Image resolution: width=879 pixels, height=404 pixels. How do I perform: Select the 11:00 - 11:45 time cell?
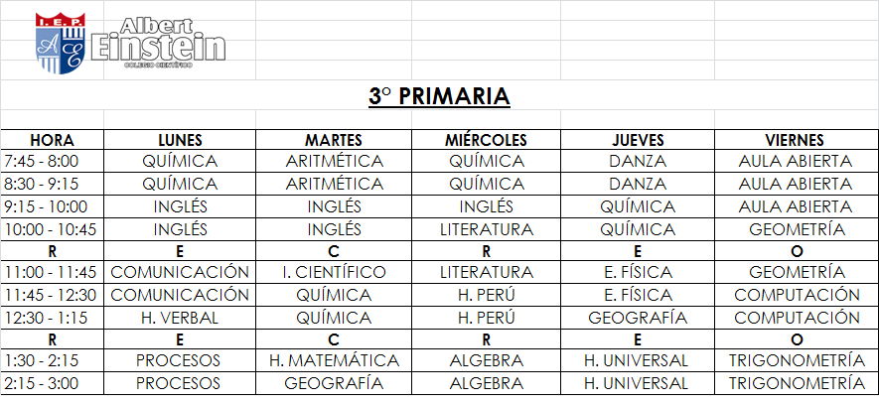(x=50, y=272)
